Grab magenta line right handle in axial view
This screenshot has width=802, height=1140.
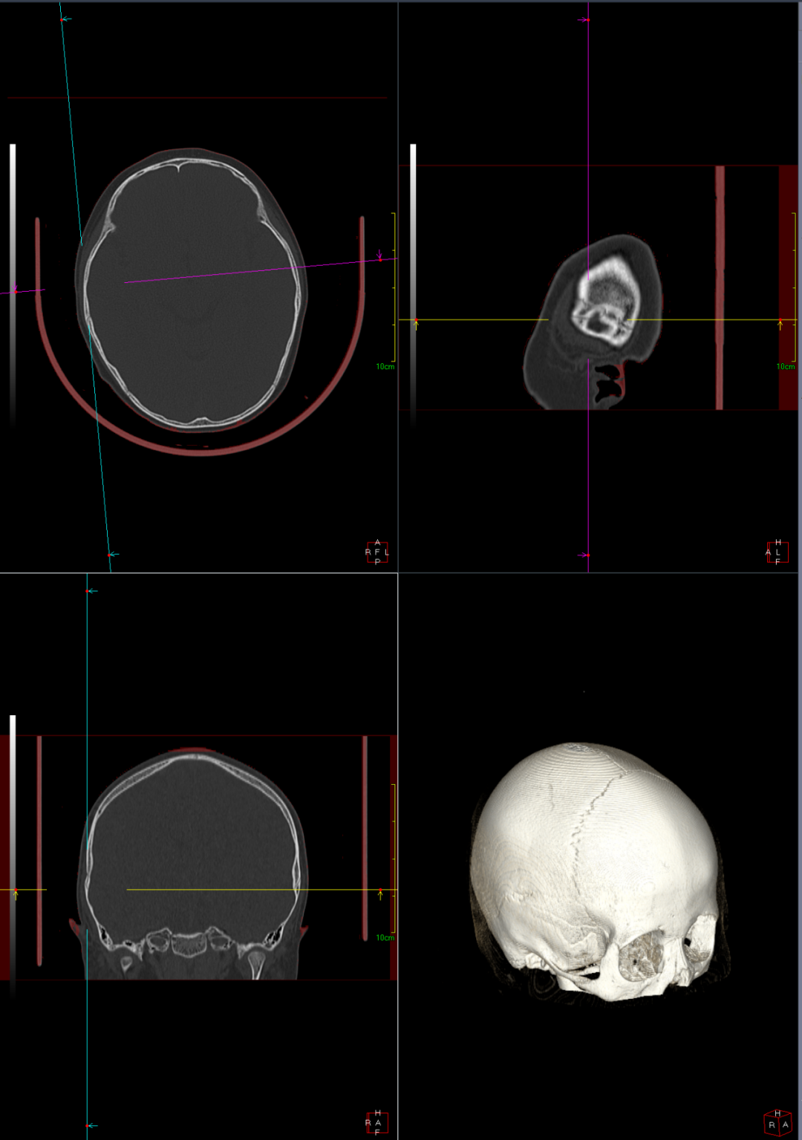pos(380,256)
